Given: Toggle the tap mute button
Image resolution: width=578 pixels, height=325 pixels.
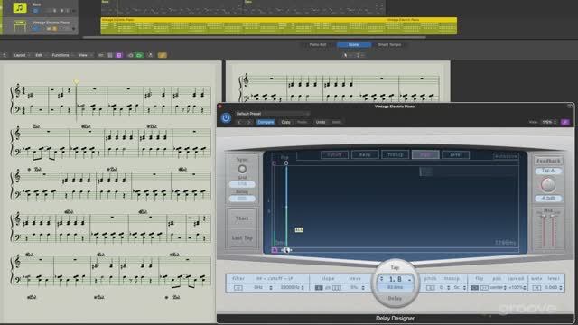Looking at the screenshot, I should tap(536, 288).
